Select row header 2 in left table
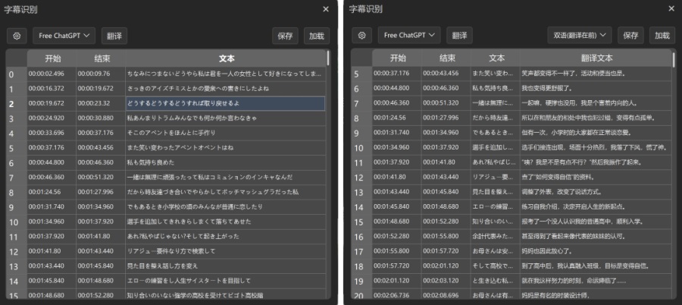The height and width of the screenshot is (305, 682). pyautogui.click(x=17, y=104)
